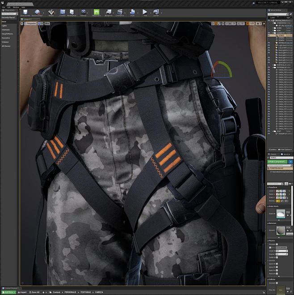Click the World Outliner search field
Image resolution: width=294 pixels, height=295 pixels.
(x=278, y=14)
